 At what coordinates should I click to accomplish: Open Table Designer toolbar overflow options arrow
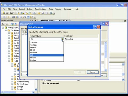point(35,18)
